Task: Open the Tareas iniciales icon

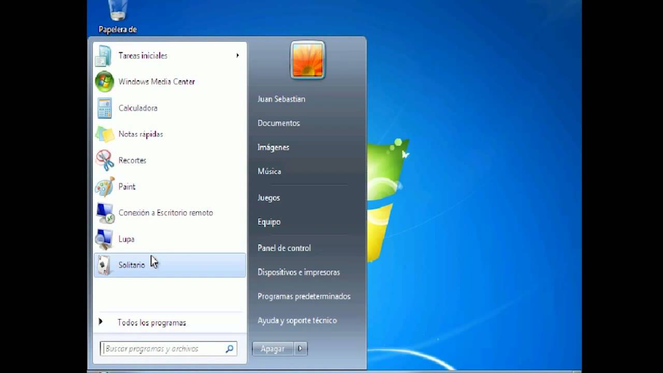Action: 104,56
